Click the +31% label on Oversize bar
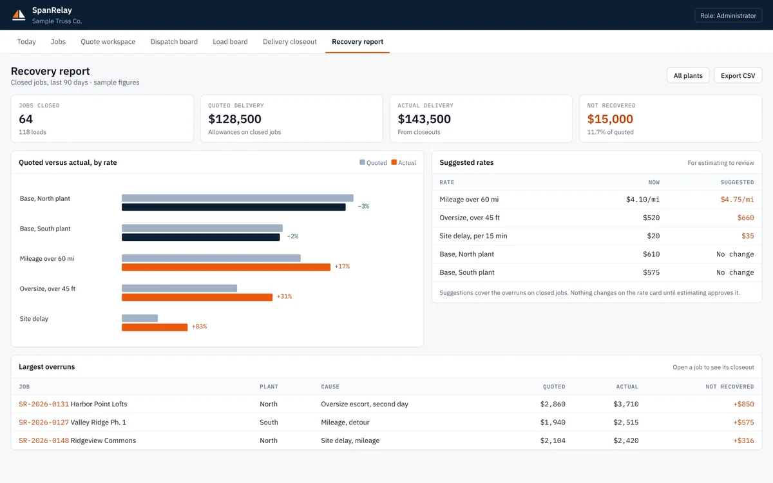 point(284,297)
